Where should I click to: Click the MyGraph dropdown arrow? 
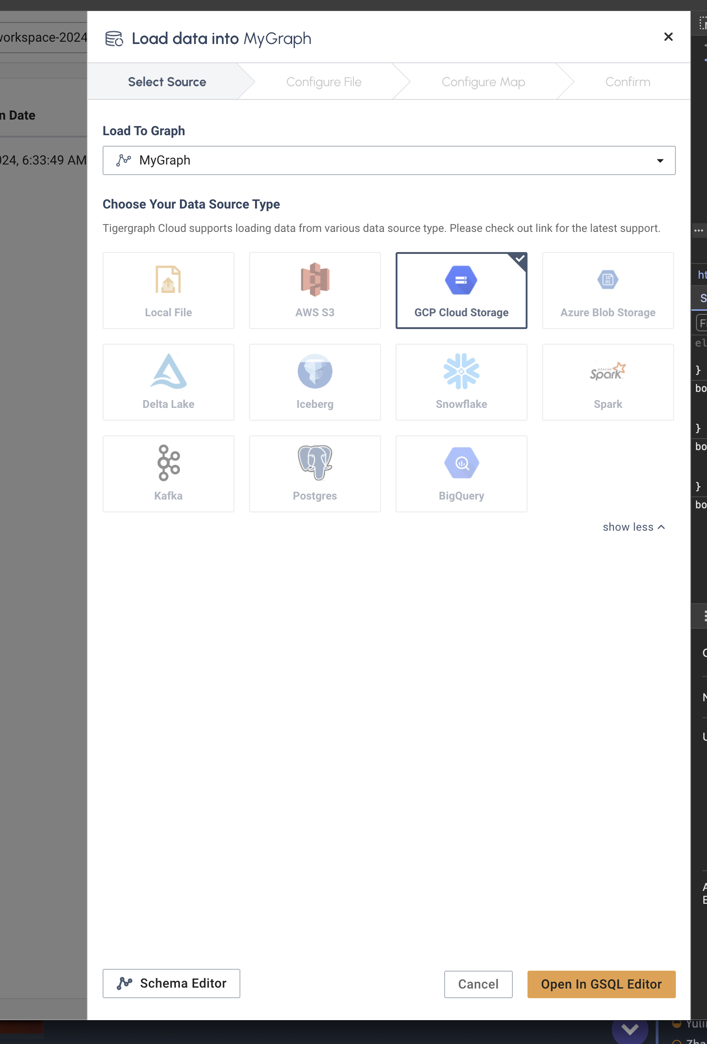(660, 161)
